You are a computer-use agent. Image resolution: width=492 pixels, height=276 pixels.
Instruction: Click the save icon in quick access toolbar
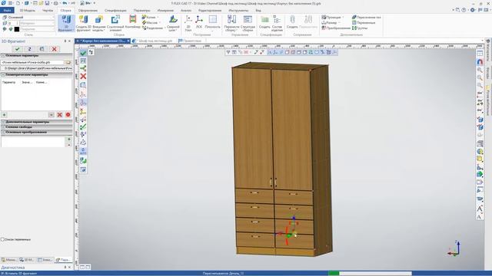pos(47,3)
